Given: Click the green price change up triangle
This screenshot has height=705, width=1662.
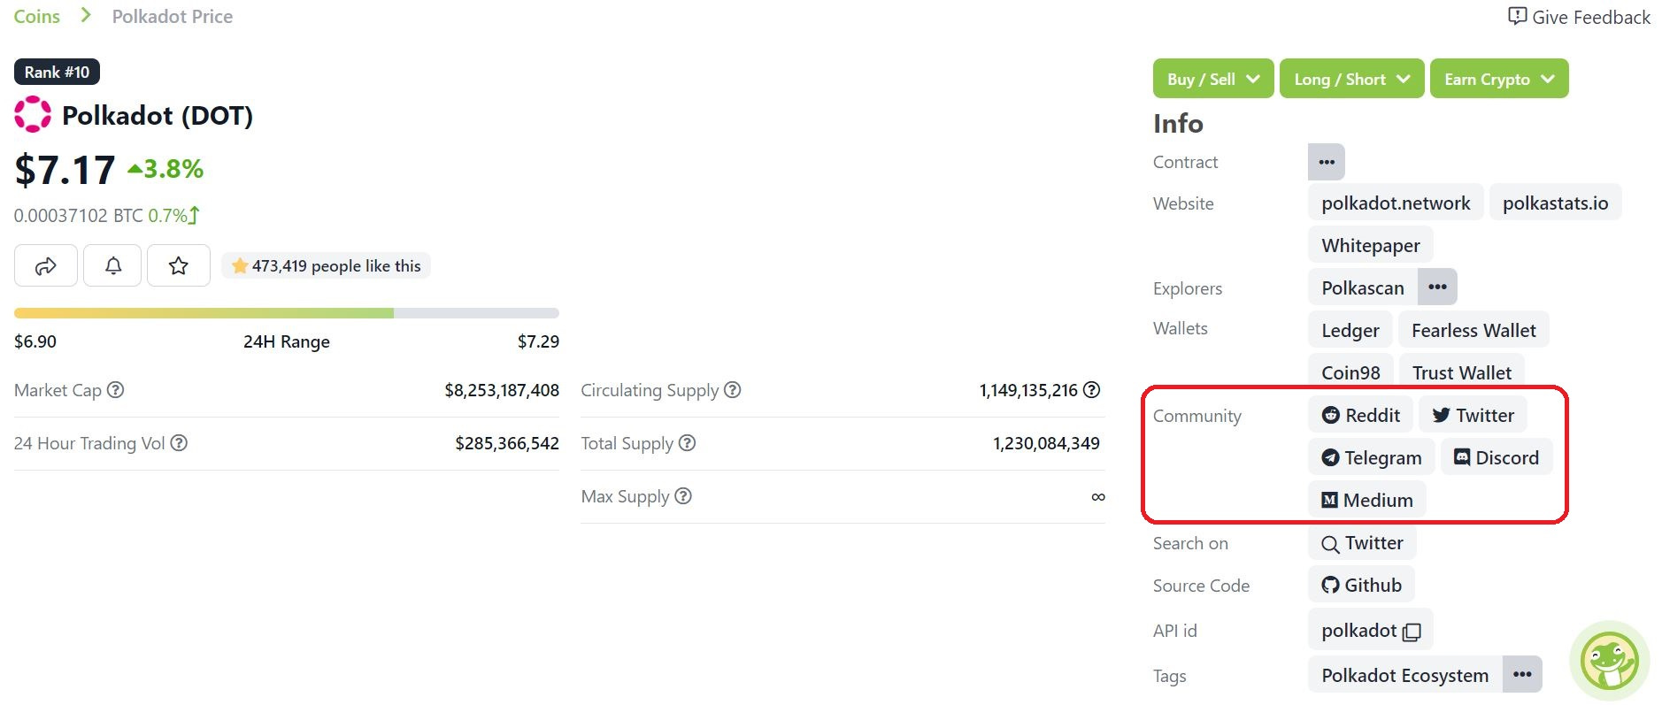Looking at the screenshot, I should point(135,168).
